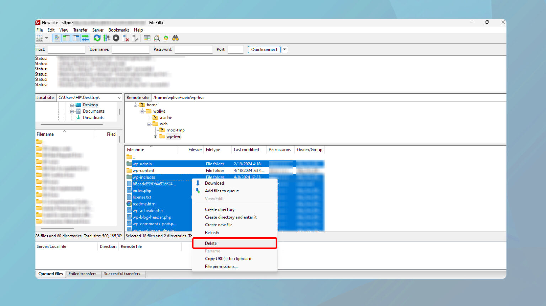Open the Local site path dropdown

point(119,98)
